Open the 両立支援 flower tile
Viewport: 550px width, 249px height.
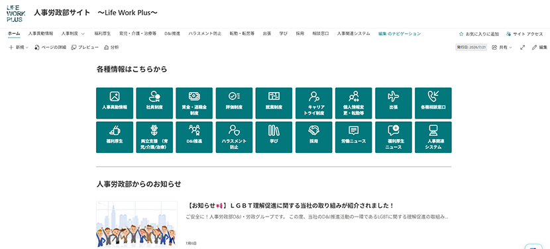154,137
